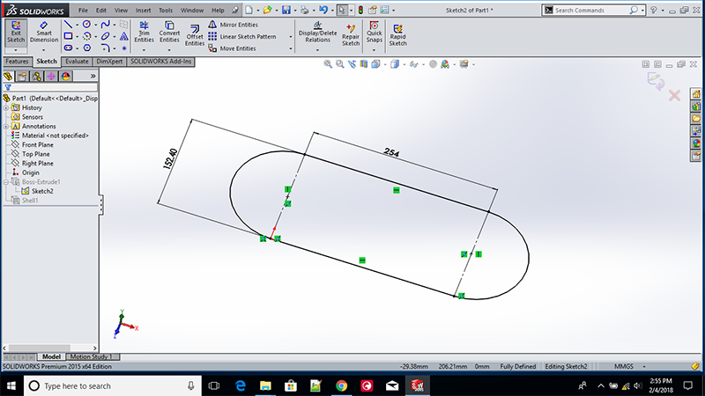This screenshot has height=396, width=705.
Task: Select the Sketch Fillet tool
Action: coord(105,48)
